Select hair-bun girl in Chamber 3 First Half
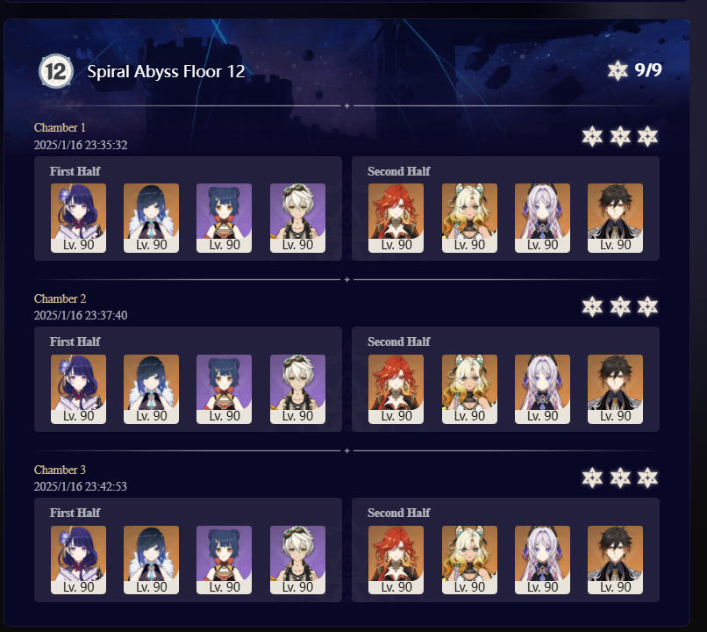This screenshot has width=707, height=632. pos(224,560)
